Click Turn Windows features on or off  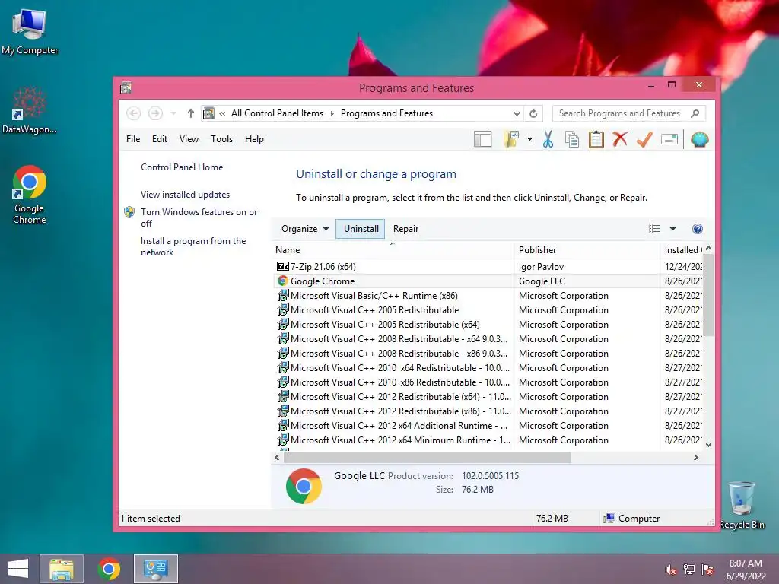[x=199, y=217]
